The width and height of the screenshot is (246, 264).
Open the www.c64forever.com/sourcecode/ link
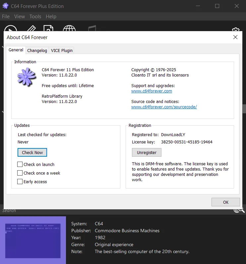point(164,107)
